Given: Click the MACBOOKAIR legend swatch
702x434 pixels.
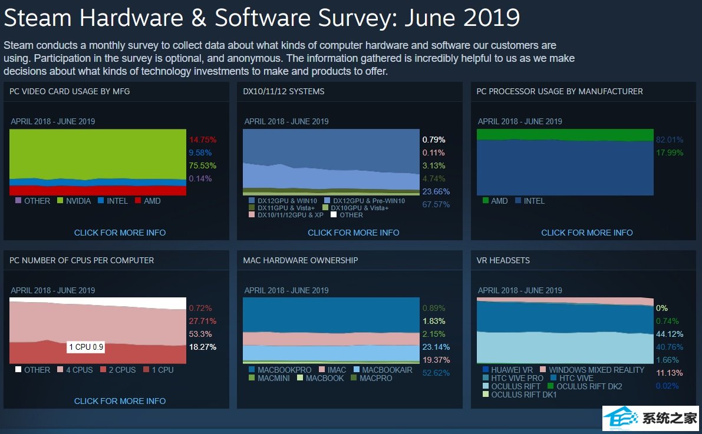Looking at the screenshot, I should point(357,370).
